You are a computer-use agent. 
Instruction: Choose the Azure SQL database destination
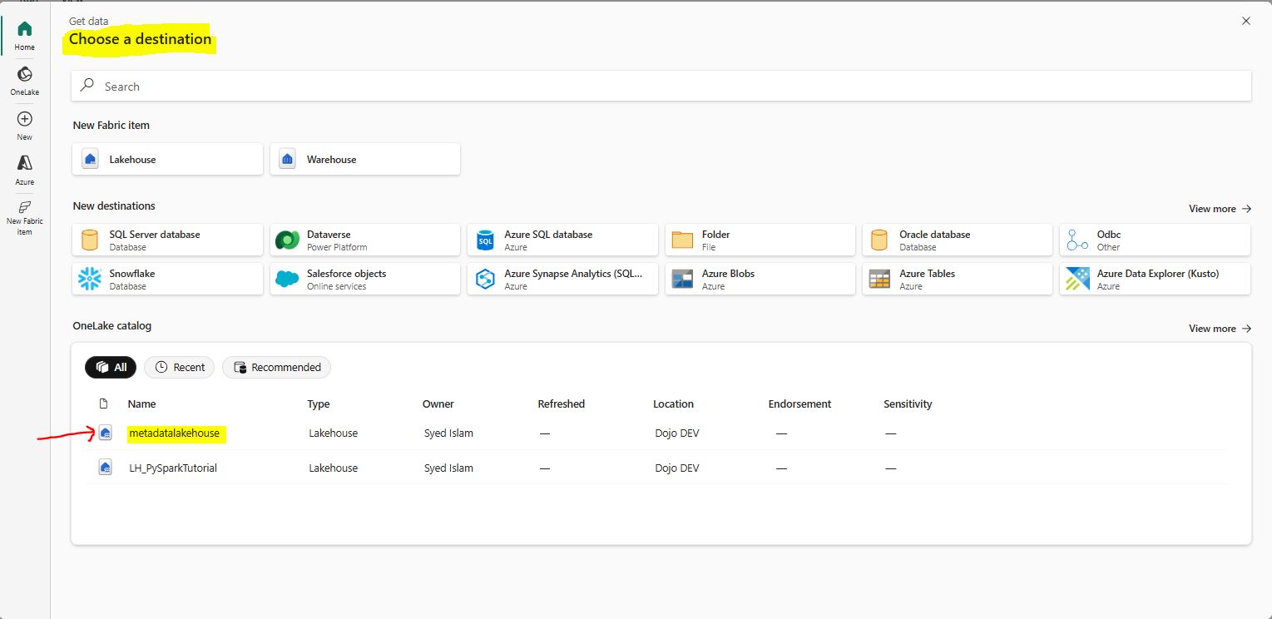tap(562, 240)
